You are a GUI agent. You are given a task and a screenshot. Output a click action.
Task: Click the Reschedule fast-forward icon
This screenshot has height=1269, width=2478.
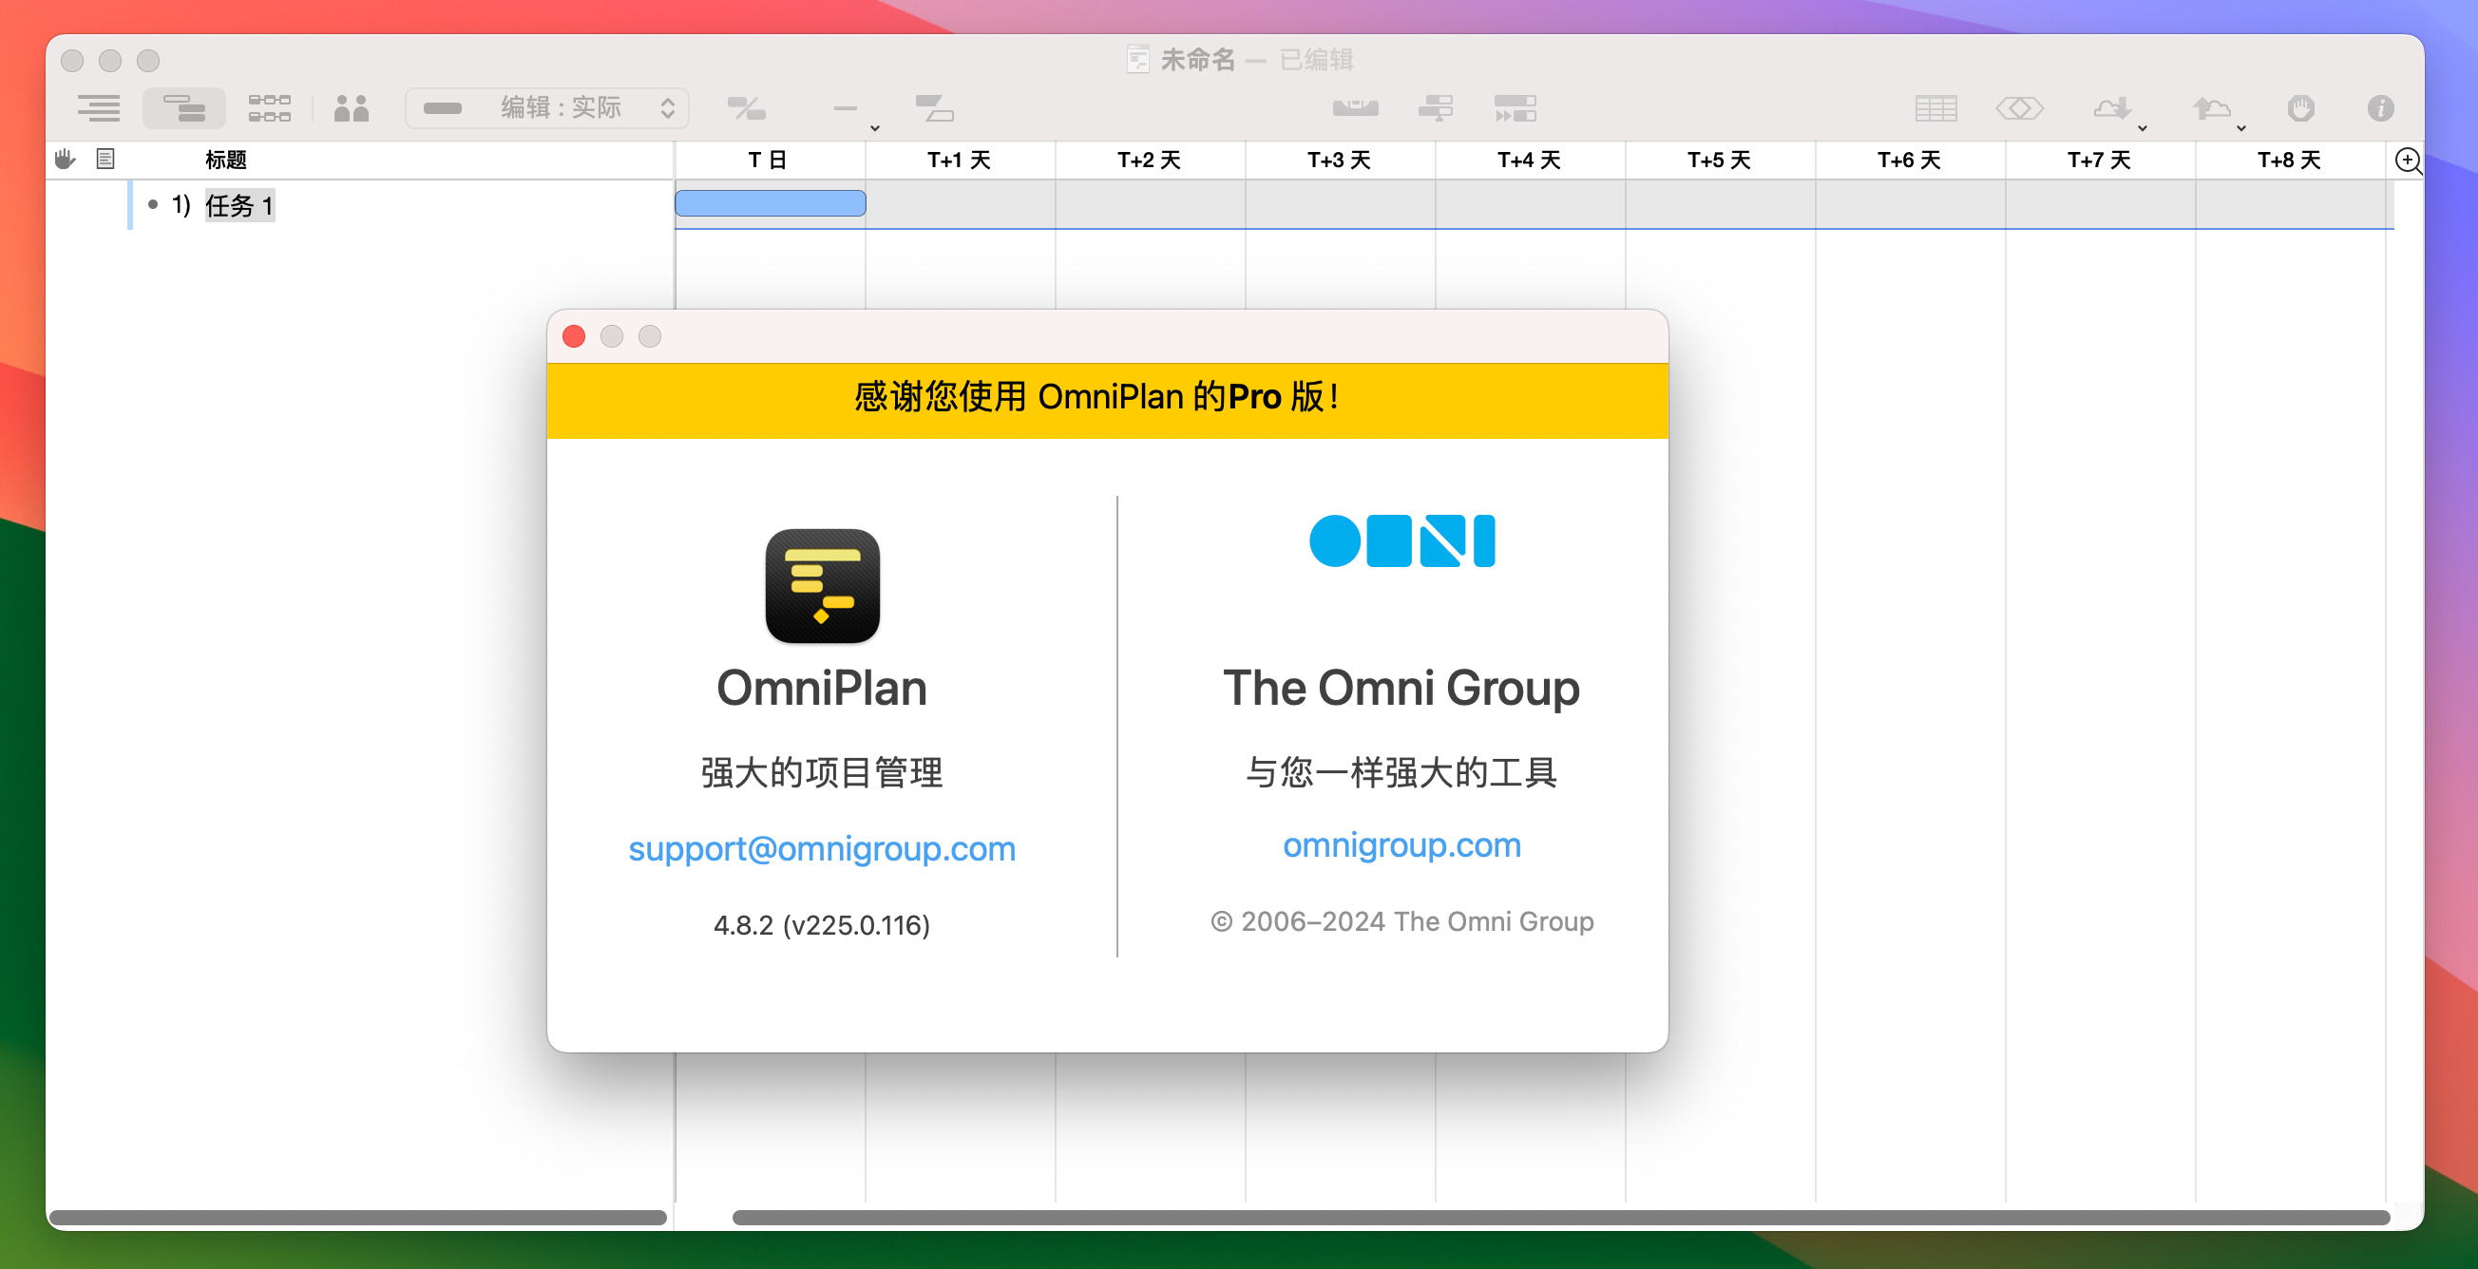pyautogui.click(x=1515, y=107)
